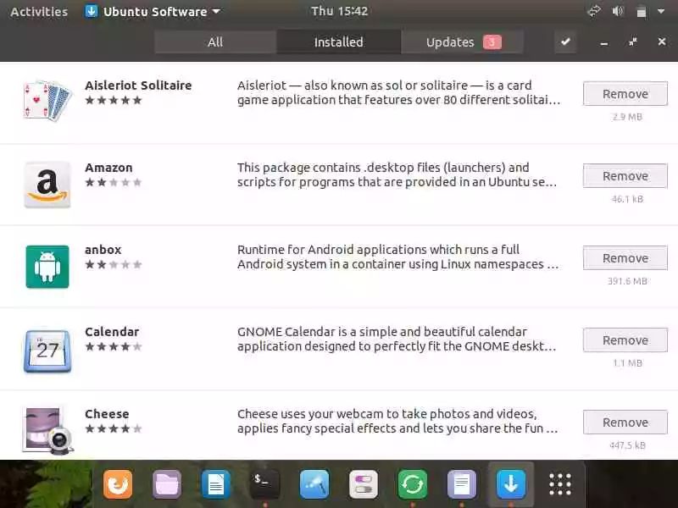The height and width of the screenshot is (508, 678).
Task: Open the Cheese webcam icon
Action: pyautogui.click(x=47, y=431)
